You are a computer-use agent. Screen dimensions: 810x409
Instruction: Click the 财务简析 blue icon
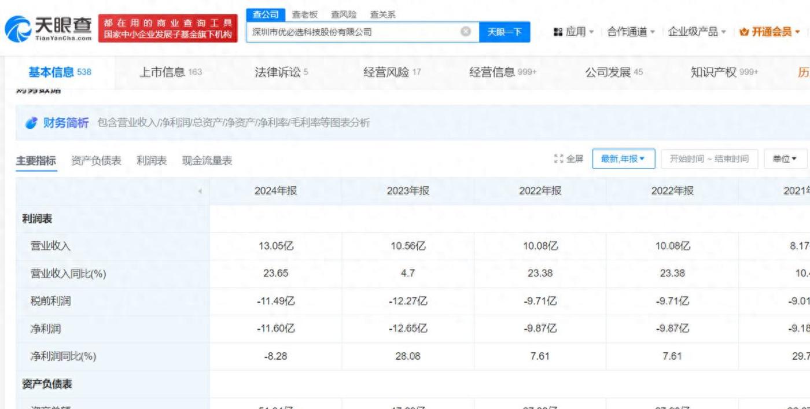click(x=32, y=123)
